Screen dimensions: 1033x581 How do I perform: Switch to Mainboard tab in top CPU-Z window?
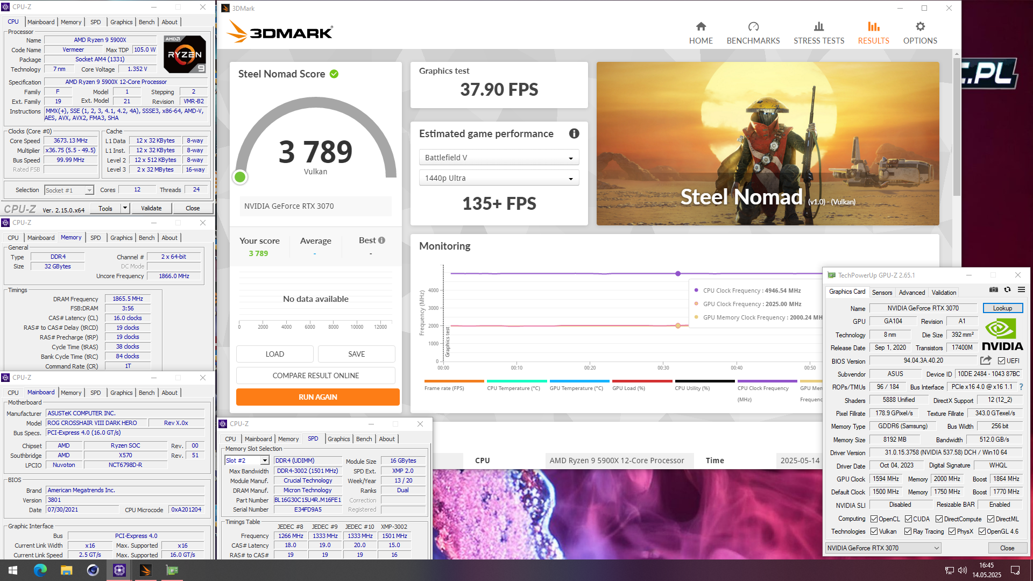tap(41, 22)
